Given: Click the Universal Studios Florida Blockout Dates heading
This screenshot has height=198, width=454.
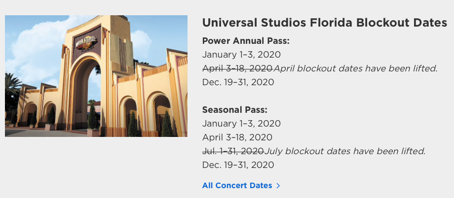Looking at the screenshot, I should point(325,23).
